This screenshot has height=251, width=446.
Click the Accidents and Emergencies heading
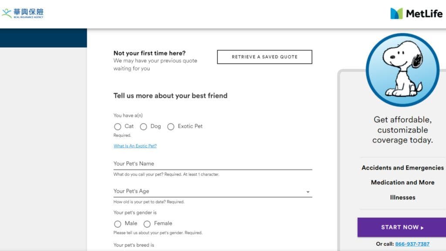pos(402,168)
